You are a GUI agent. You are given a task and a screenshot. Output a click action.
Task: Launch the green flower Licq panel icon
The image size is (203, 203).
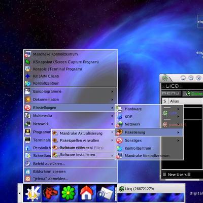69,193
